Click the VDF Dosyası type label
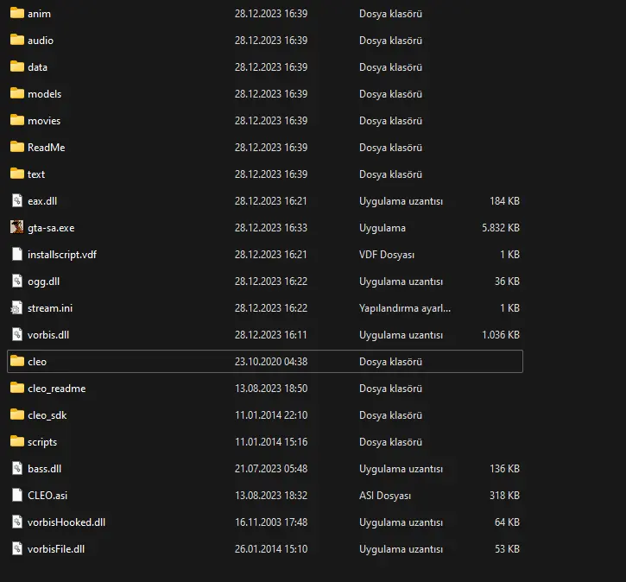Screen dimensions: 626x582 pos(387,255)
